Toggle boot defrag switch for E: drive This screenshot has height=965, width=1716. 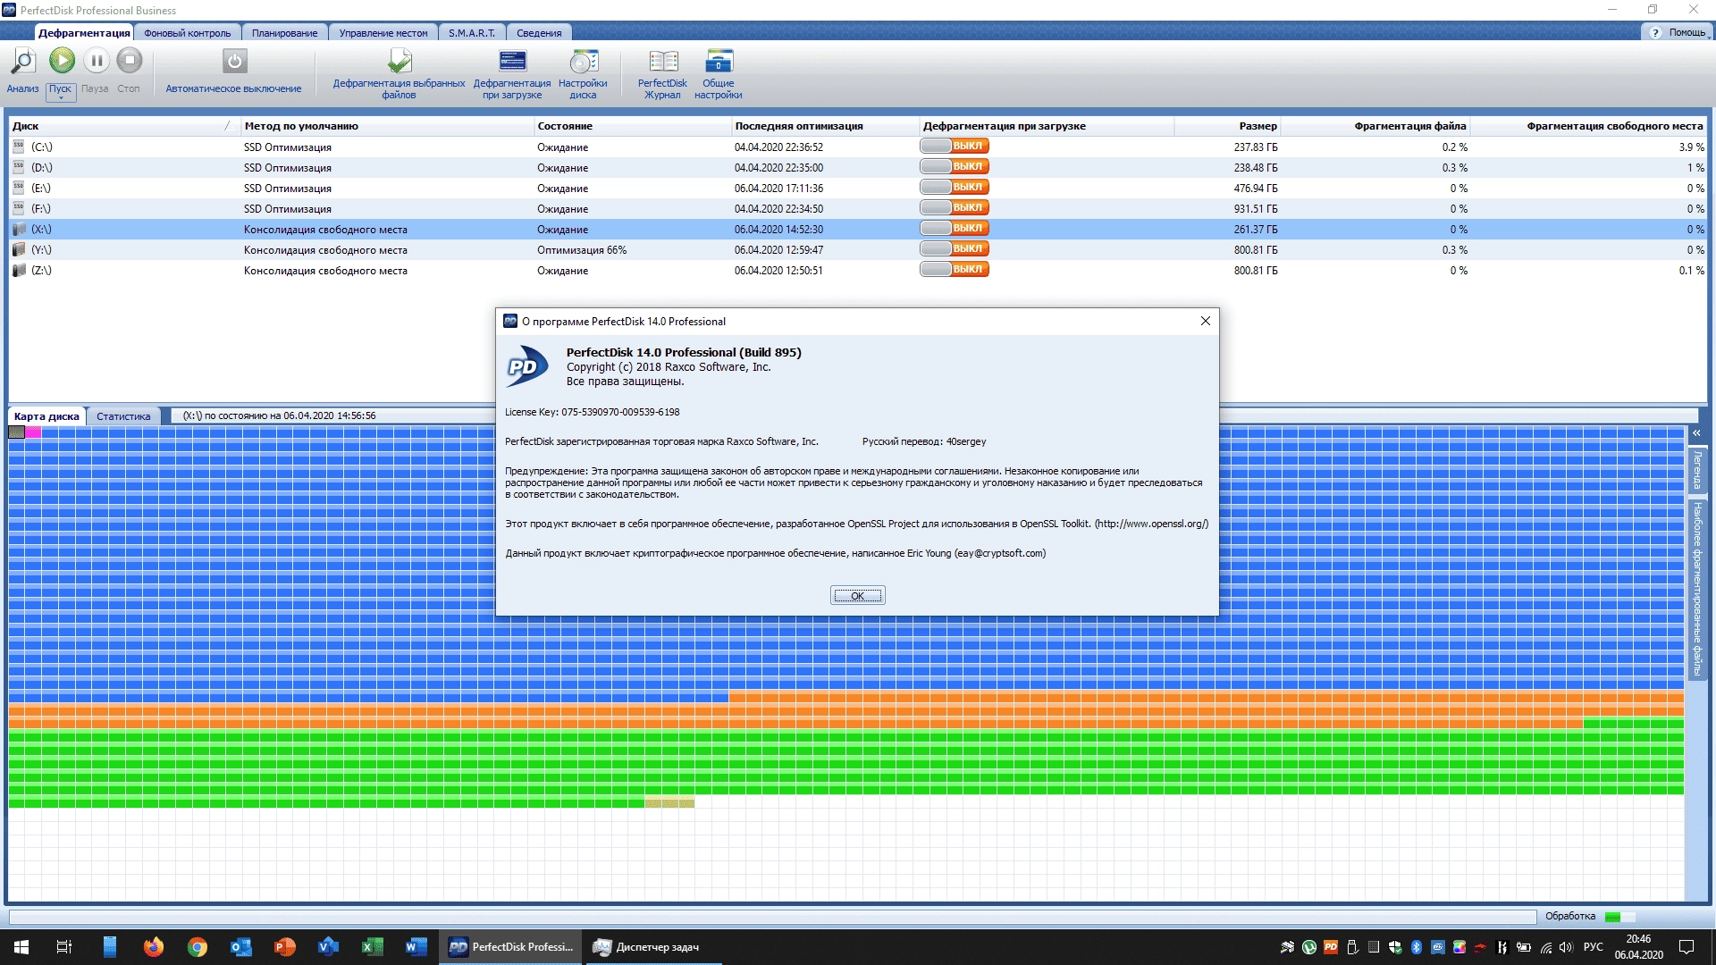[955, 187]
